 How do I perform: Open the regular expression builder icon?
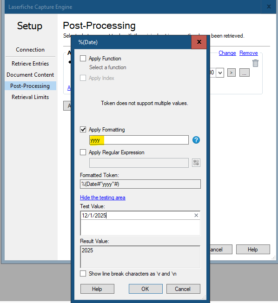tap(196, 163)
